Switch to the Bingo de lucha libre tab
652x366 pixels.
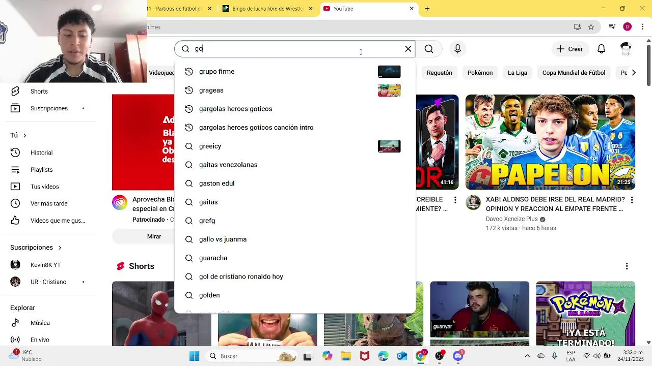coord(267,9)
